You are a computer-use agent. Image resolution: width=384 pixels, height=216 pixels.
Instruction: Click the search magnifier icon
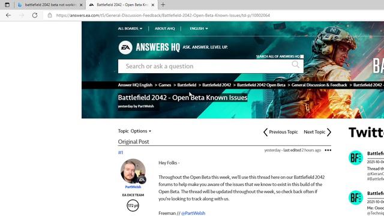[x=296, y=64]
